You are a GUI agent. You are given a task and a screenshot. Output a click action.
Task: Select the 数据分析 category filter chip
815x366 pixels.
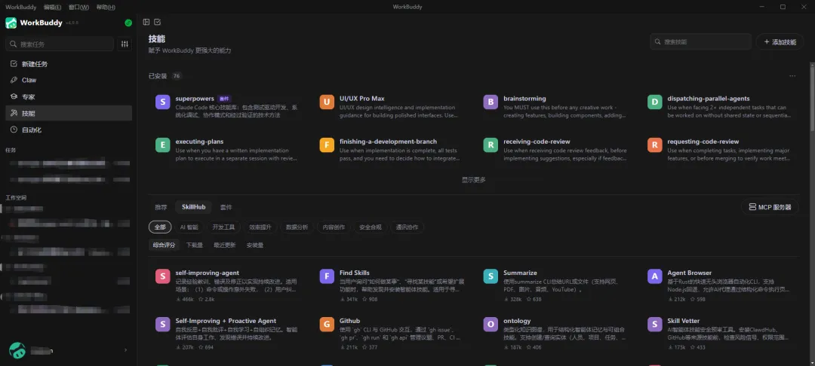coord(297,227)
